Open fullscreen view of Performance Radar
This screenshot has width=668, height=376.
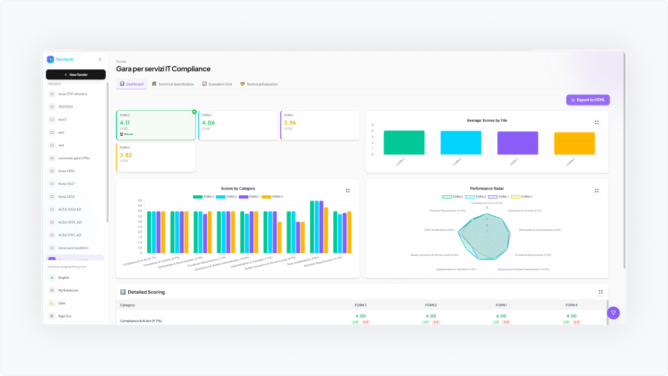597,191
